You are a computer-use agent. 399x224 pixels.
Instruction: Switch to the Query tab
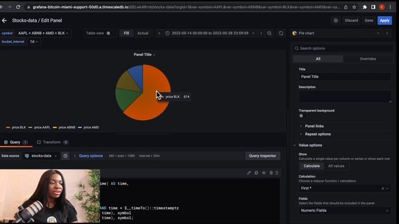point(15,142)
